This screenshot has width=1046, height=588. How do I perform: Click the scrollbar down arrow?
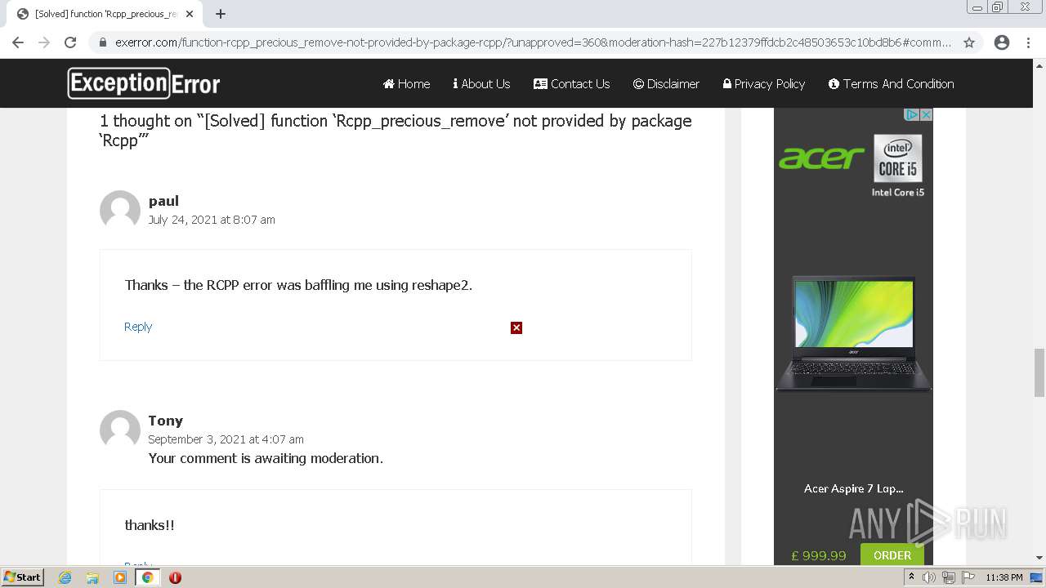tap(1039, 558)
